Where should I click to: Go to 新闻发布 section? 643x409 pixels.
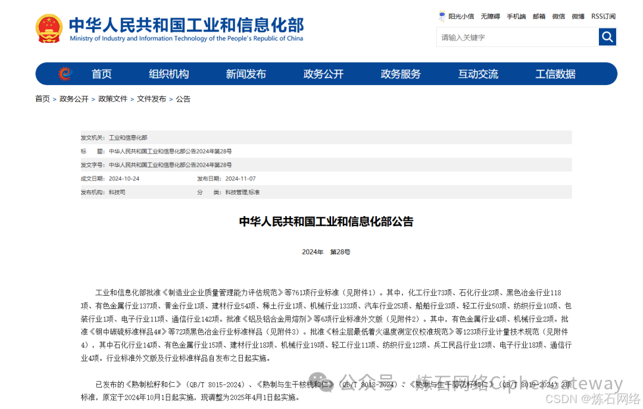click(246, 74)
